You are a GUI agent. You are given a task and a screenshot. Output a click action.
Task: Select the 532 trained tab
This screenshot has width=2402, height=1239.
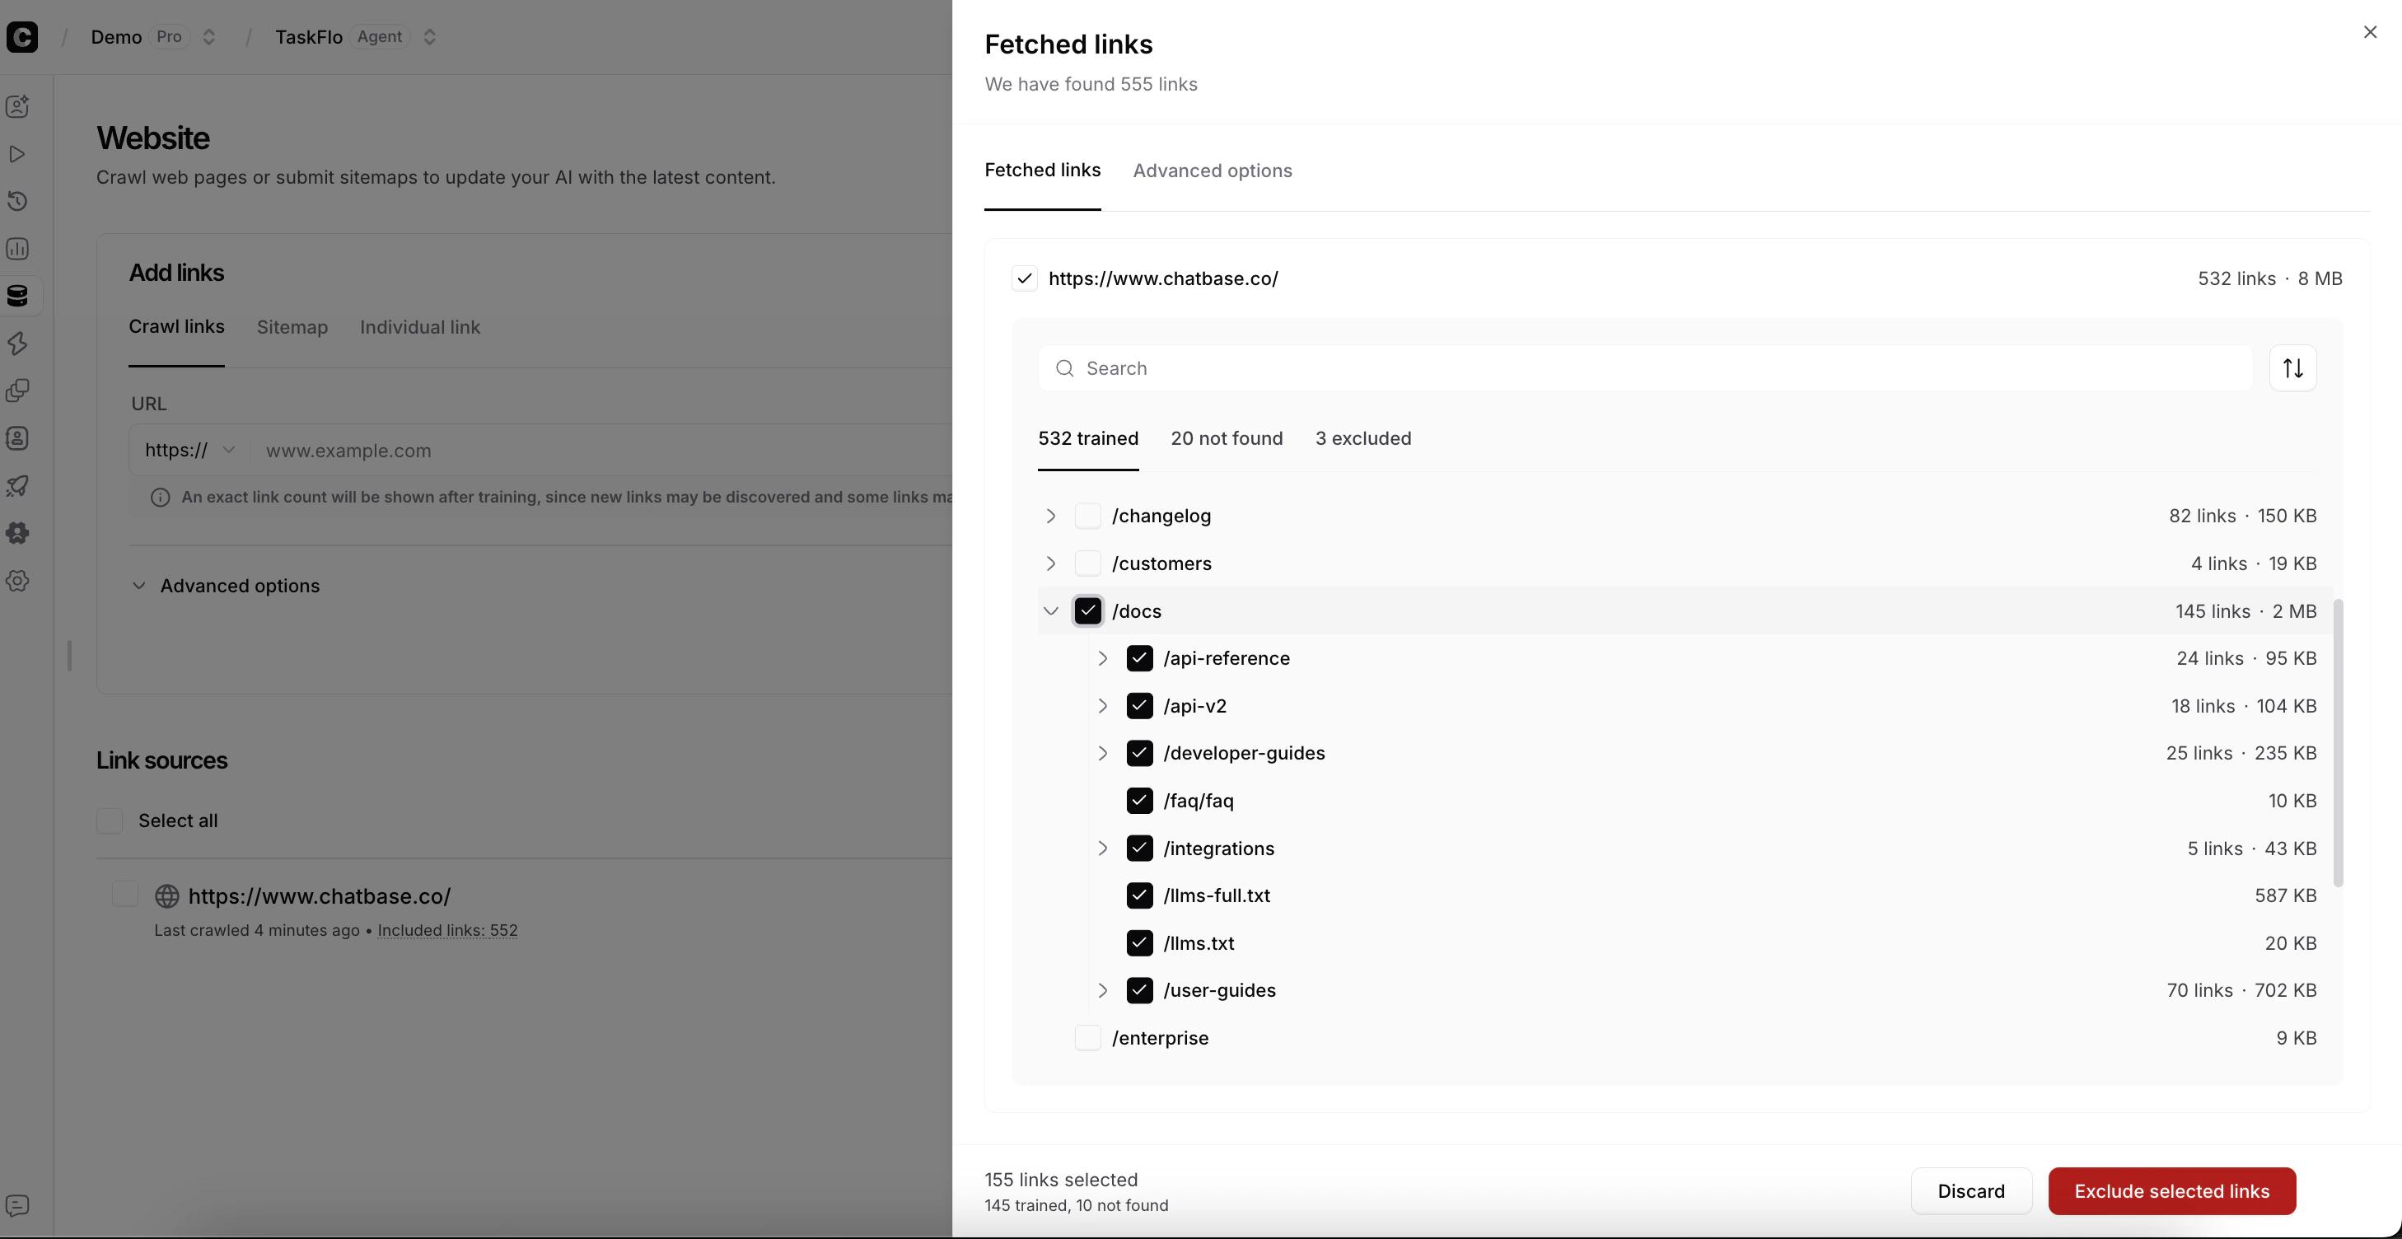point(1088,438)
